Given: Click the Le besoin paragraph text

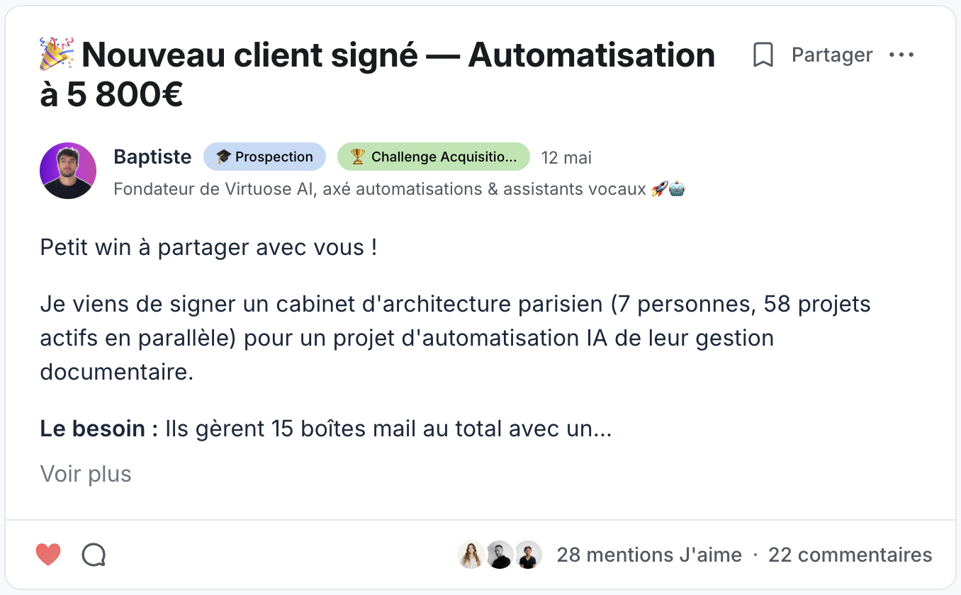Looking at the screenshot, I should pos(325,429).
